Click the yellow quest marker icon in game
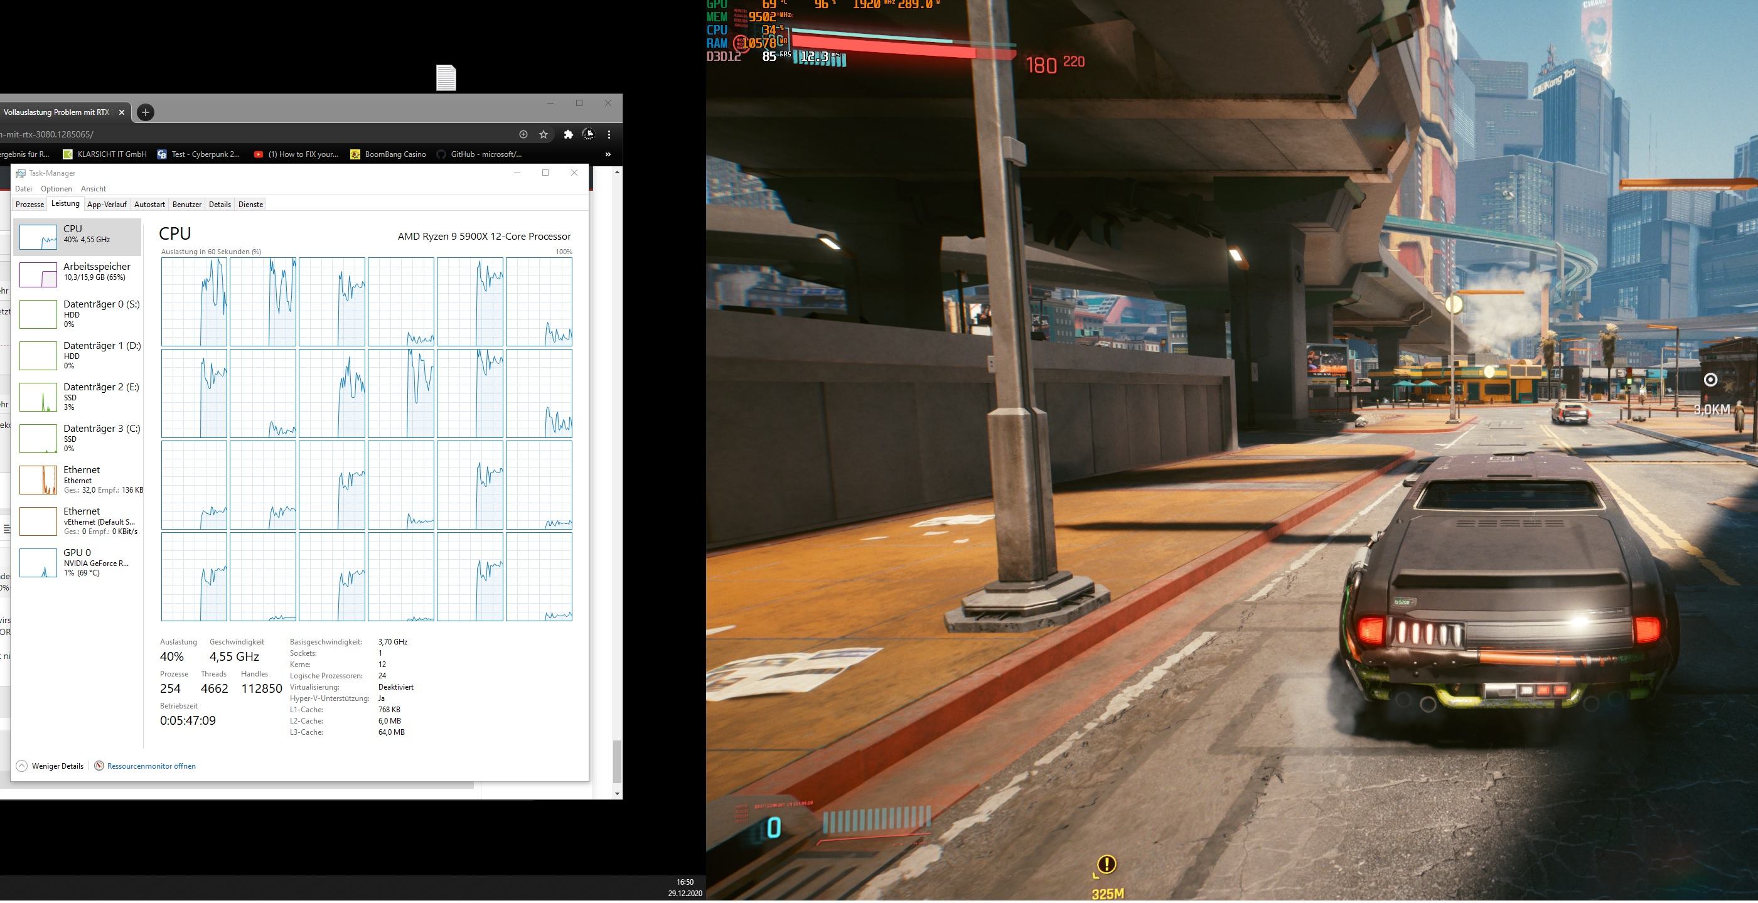The image size is (1758, 903). pyautogui.click(x=1107, y=865)
